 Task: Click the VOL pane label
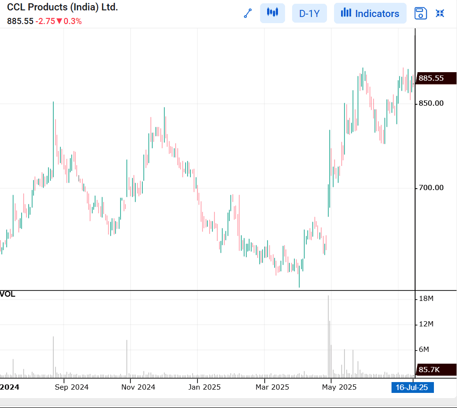pyautogui.click(x=8, y=294)
